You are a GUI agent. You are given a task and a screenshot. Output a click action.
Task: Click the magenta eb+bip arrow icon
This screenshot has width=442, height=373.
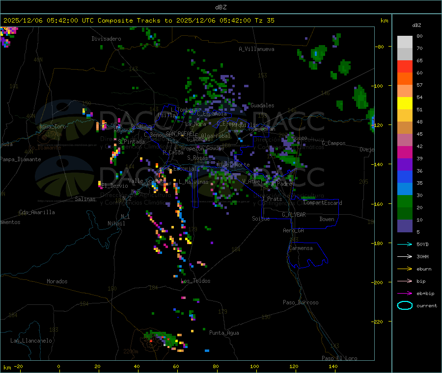tap(405, 294)
